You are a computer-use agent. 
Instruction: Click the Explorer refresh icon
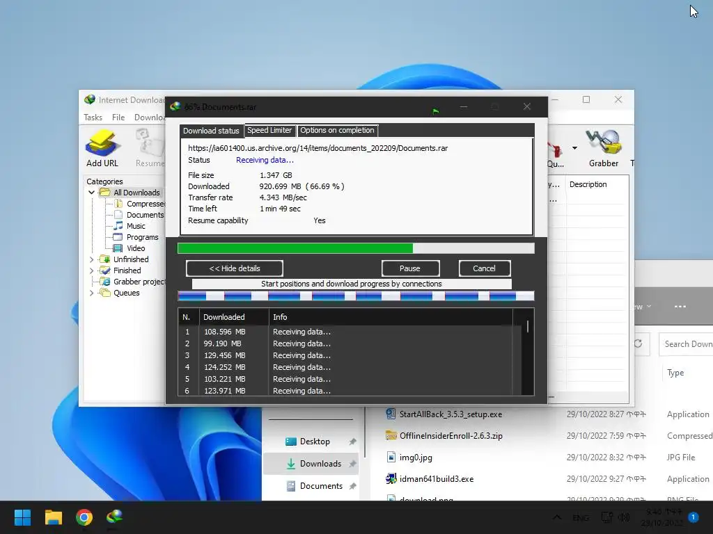pyautogui.click(x=638, y=343)
